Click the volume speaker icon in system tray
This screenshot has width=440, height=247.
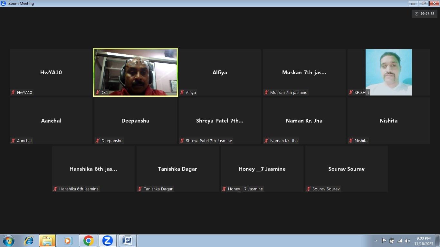(407, 241)
